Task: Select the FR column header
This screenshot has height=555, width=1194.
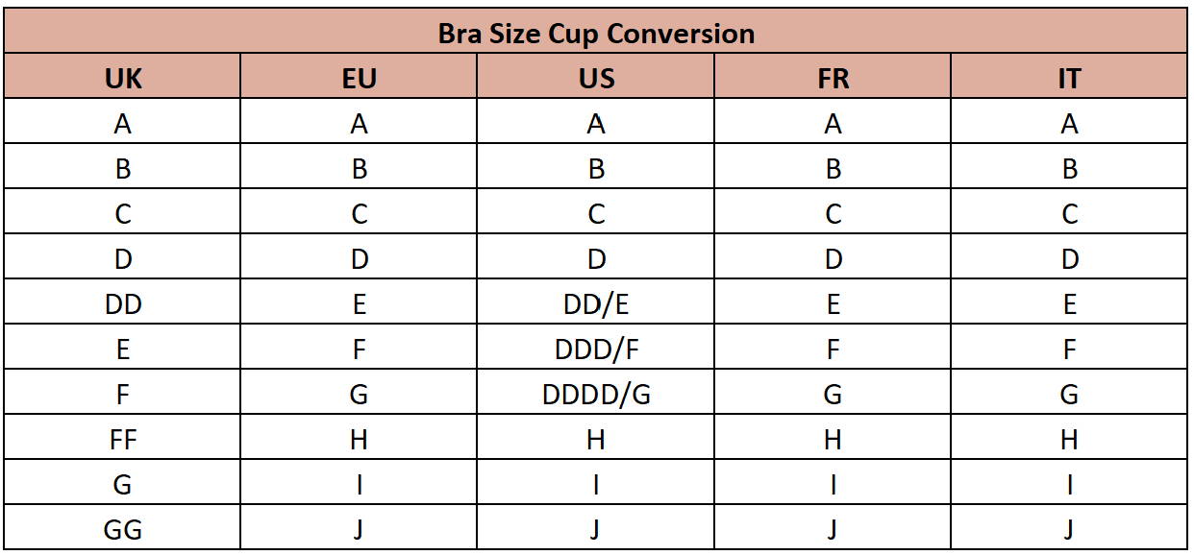Action: click(x=833, y=78)
